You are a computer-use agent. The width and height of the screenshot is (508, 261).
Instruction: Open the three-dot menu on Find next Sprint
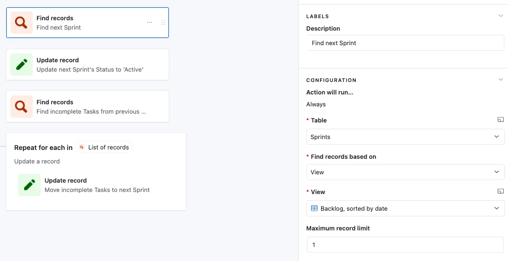click(x=150, y=22)
